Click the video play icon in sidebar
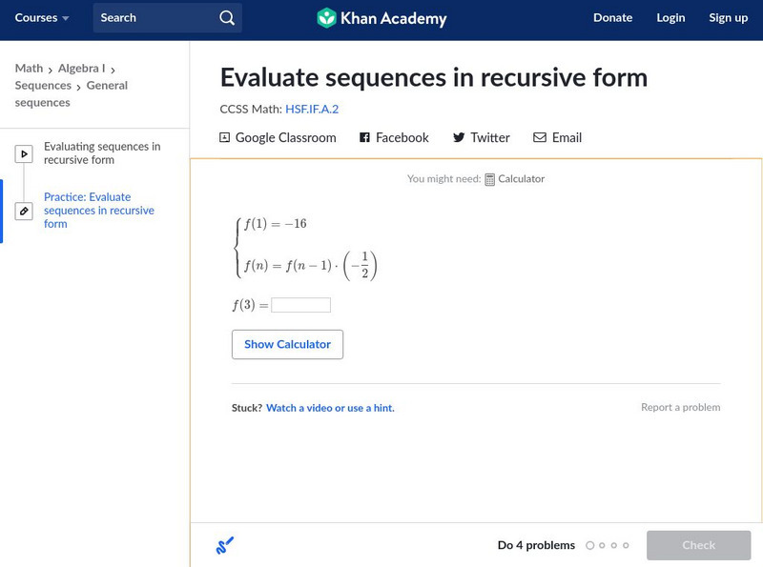763x567 pixels. tap(24, 153)
